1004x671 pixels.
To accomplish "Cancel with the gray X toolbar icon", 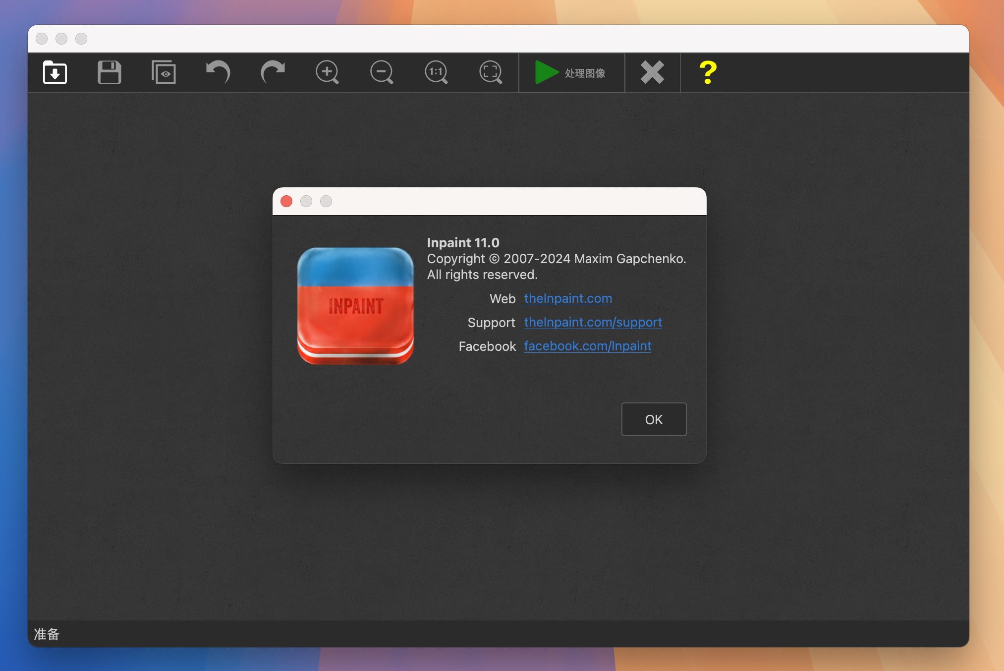I will 652,73.
